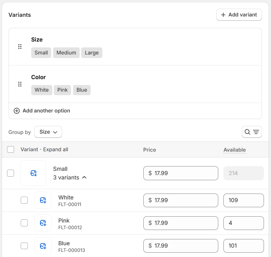Click the search and filter variants icon
The image size is (271, 257).
(251, 132)
